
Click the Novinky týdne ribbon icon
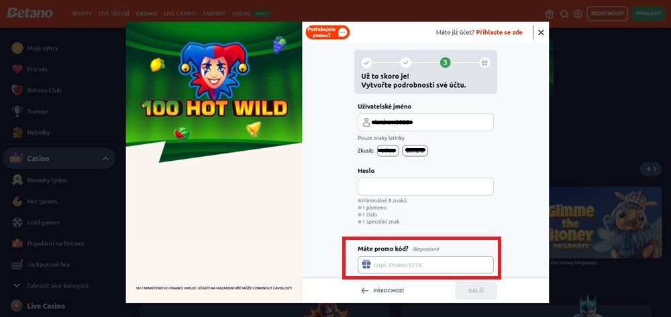point(17,180)
